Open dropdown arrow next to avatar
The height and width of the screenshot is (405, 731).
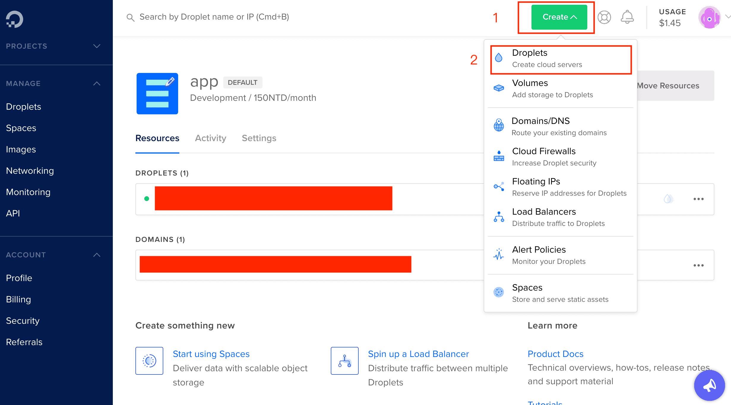[727, 17]
